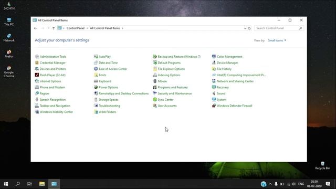The image size is (336, 189).
Task: Open the Taskbar and Navigation link
Action: point(55,106)
